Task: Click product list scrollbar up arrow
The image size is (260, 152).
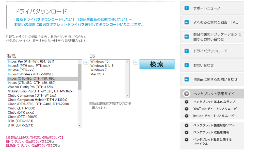Action: tap(80, 62)
